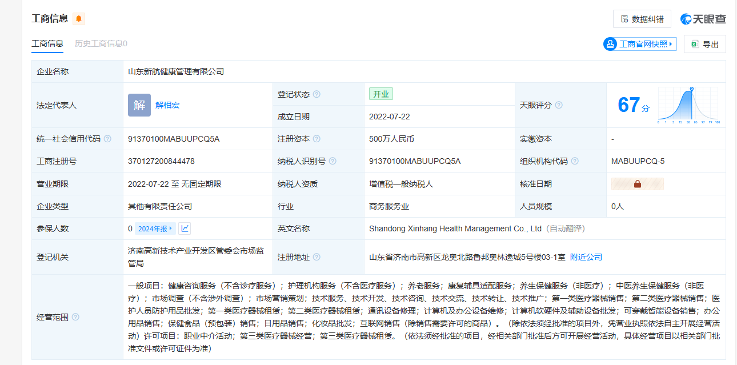Click the 附近公司 link

click(586, 257)
